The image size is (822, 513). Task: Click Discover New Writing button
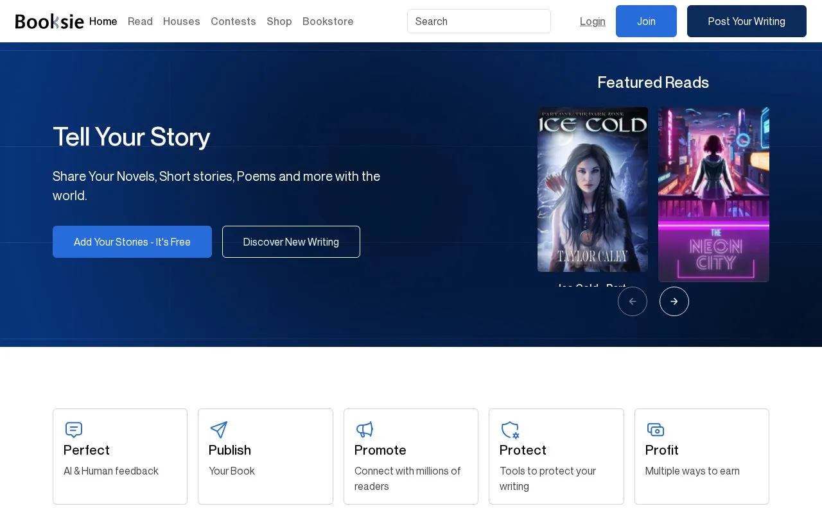click(291, 242)
